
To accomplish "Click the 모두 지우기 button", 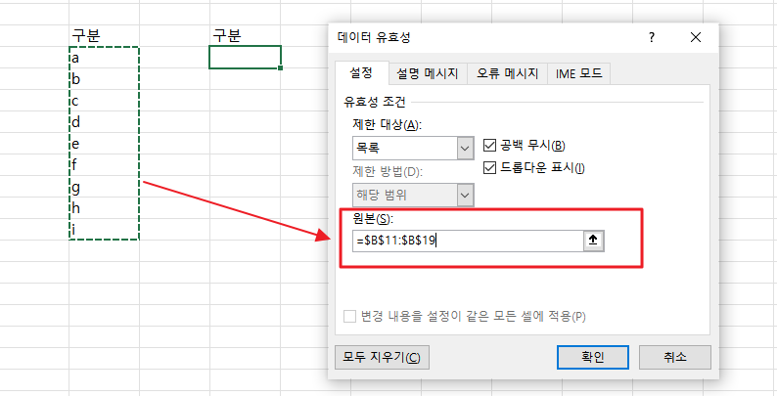I will pos(382,358).
